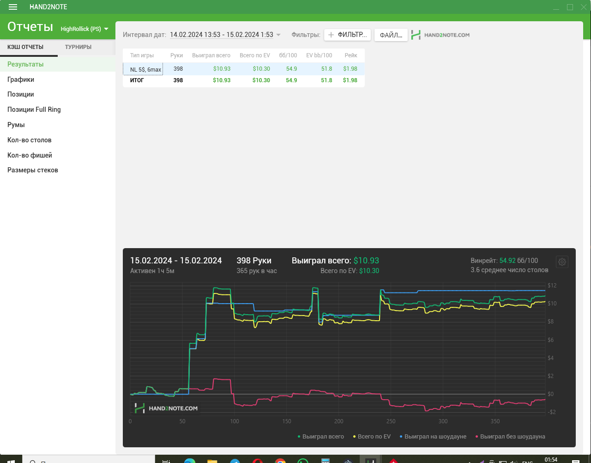The height and width of the screenshot is (463, 591).
Task: Open Google Chrome from taskbar
Action: (280, 460)
